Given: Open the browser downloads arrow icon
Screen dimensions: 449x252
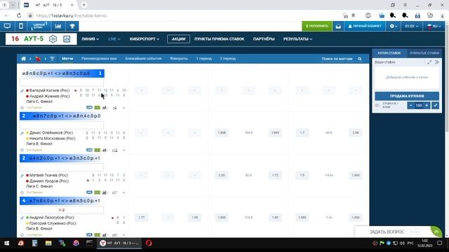Looking at the screenshot, I should [x=442, y=15].
